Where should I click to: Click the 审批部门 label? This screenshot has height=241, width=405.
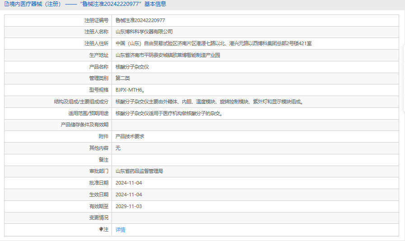click(x=99, y=171)
